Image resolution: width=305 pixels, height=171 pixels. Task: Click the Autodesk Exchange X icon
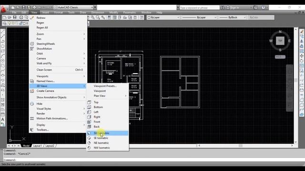click(255, 8)
